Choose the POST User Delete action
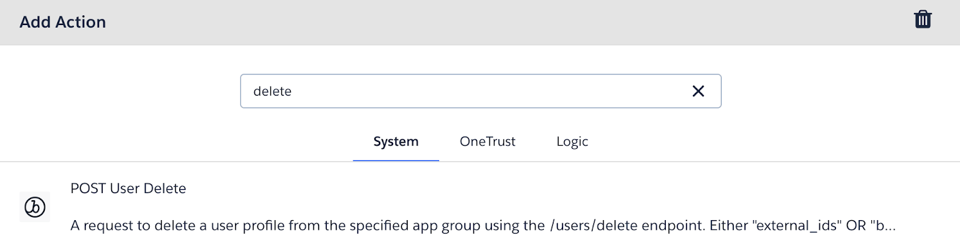This screenshot has width=960, height=249. pyautogui.click(x=128, y=189)
